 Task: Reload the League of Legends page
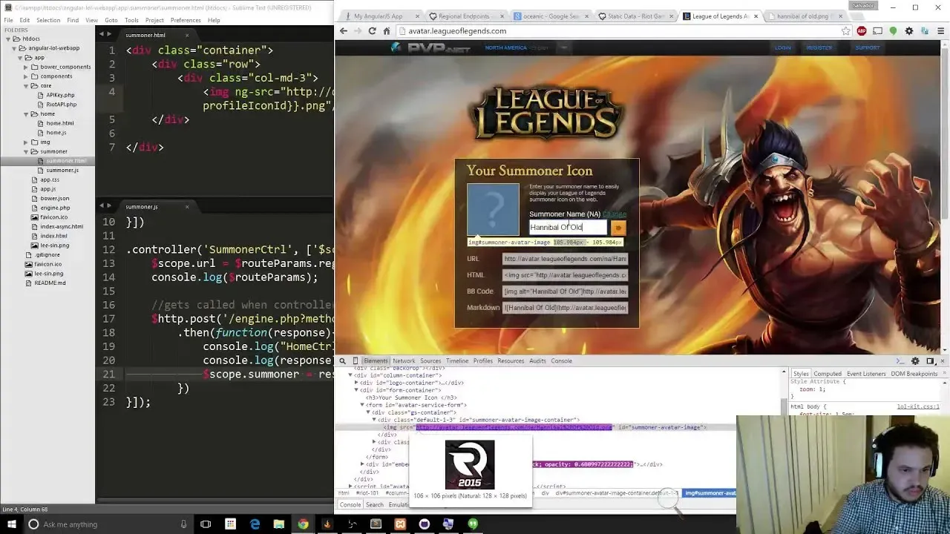(x=373, y=31)
